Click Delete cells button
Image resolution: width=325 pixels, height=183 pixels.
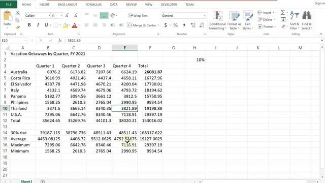click(266, 20)
